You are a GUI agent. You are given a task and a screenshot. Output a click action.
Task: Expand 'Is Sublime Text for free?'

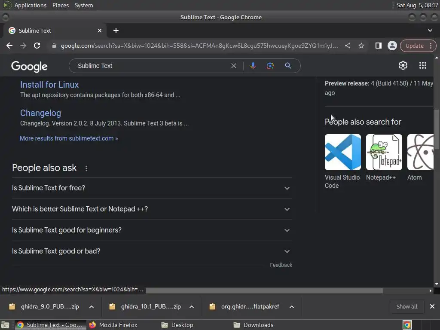pos(152,188)
